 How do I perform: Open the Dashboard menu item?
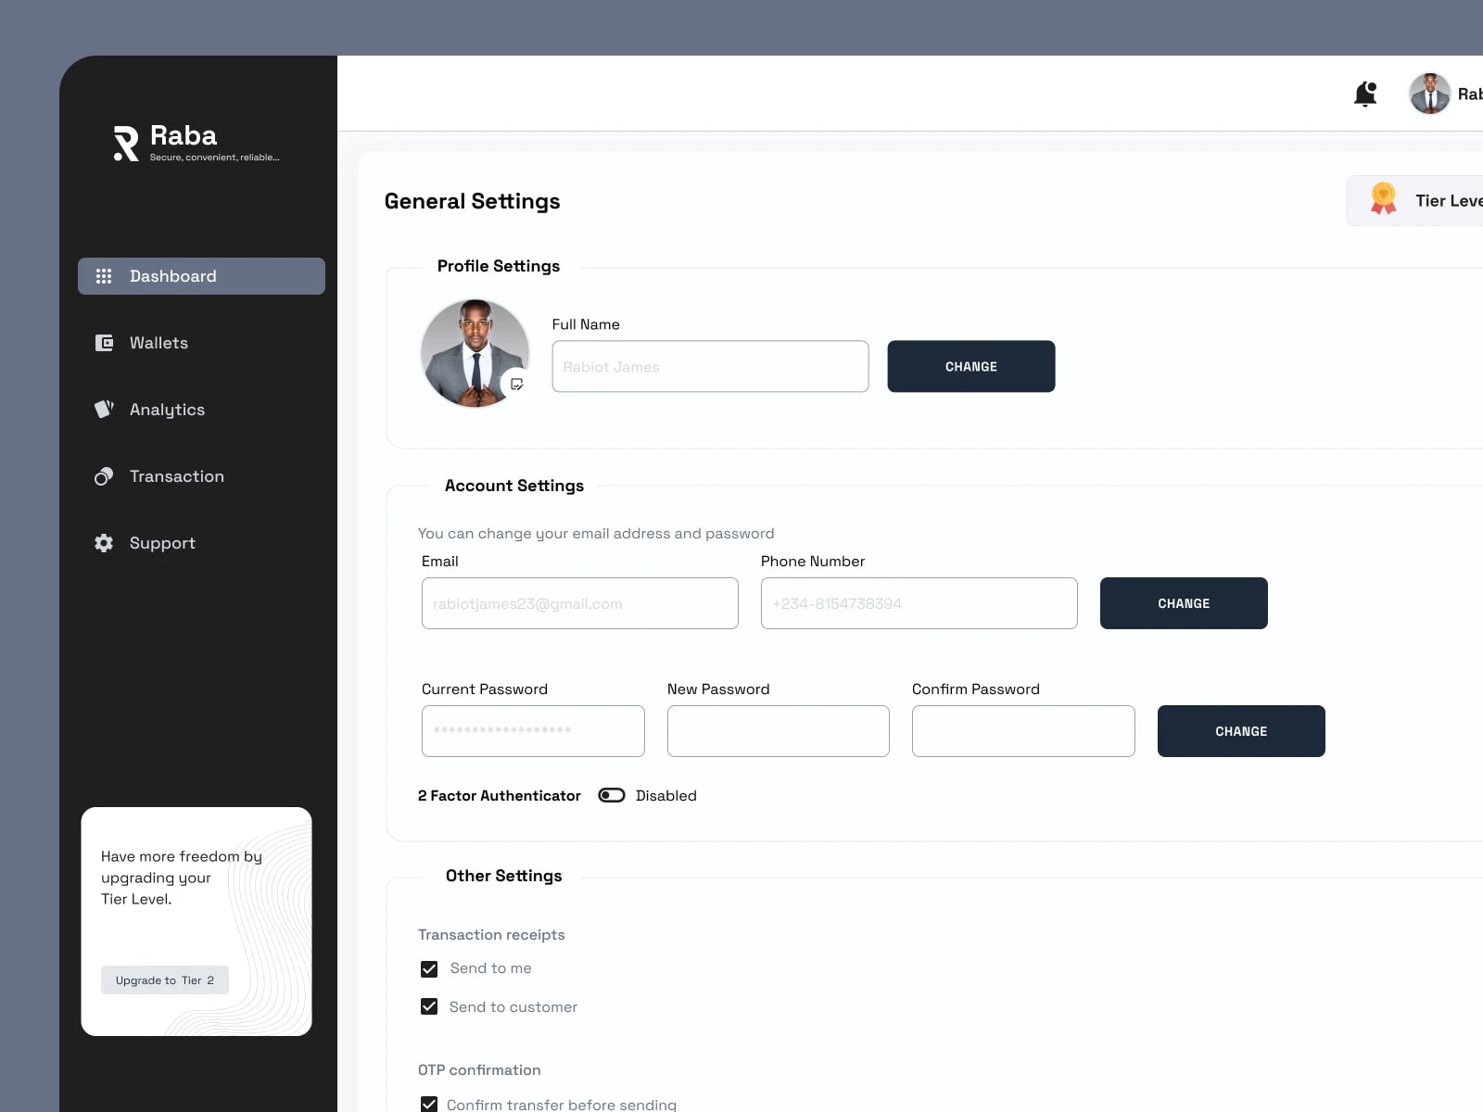(201, 276)
